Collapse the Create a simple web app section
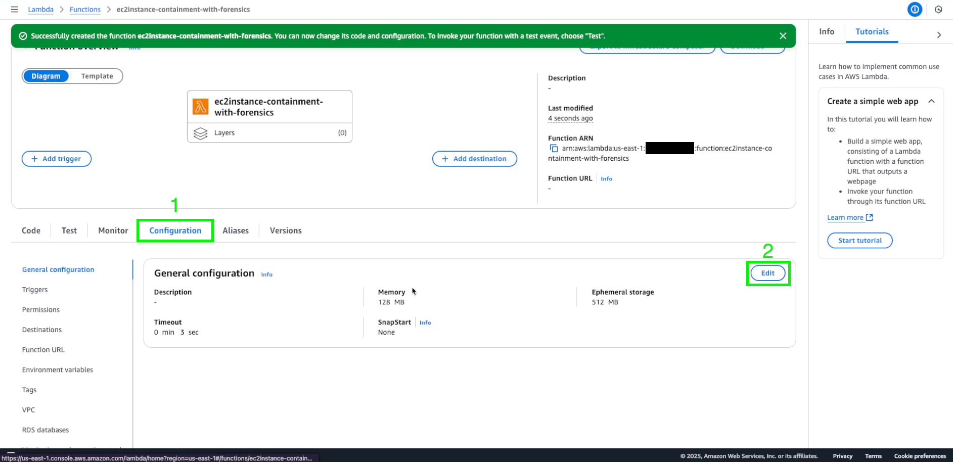 (931, 101)
